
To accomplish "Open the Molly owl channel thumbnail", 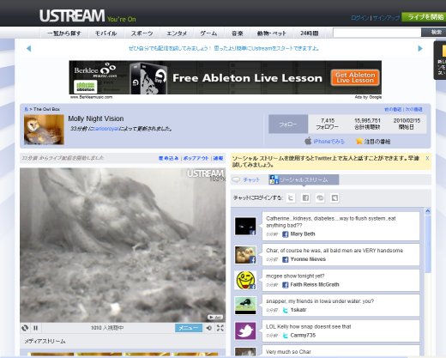I will pos(44,130).
